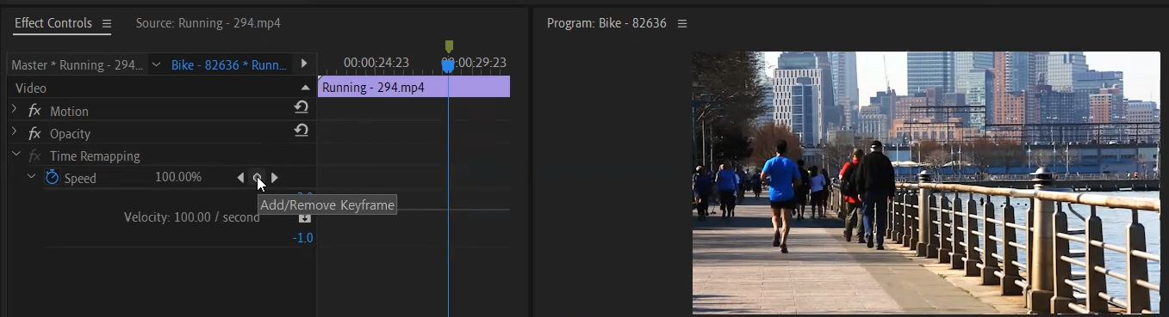Viewport: 1169px width, 317px height.
Task: Switch to Source: Running - 294.mp4 tab
Action: pos(208,23)
